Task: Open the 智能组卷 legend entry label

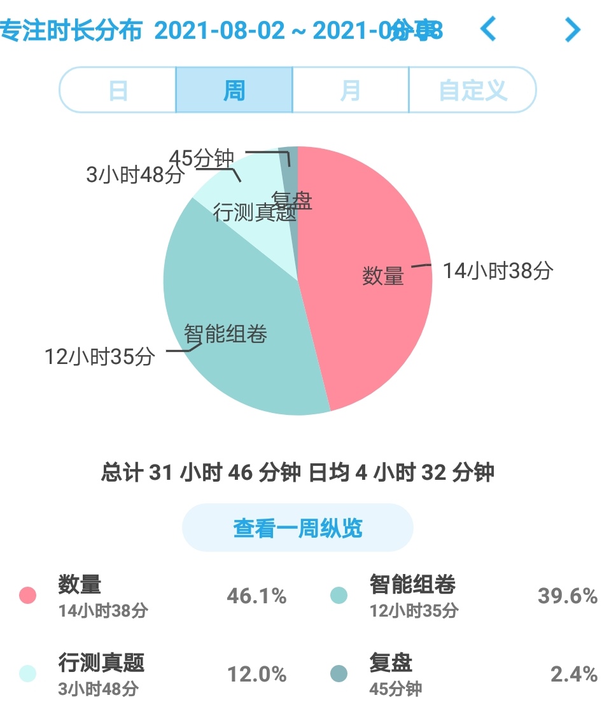Action: point(412,584)
